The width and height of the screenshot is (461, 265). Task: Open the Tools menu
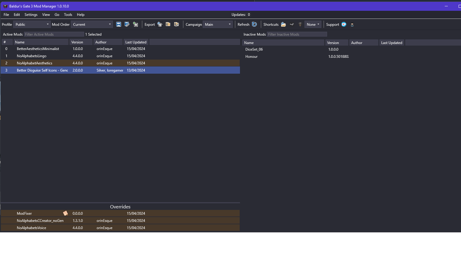coord(68,15)
